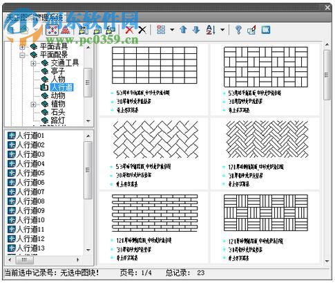Click the black X delete icon
This screenshot has height=283, width=335.
(x=142, y=30)
